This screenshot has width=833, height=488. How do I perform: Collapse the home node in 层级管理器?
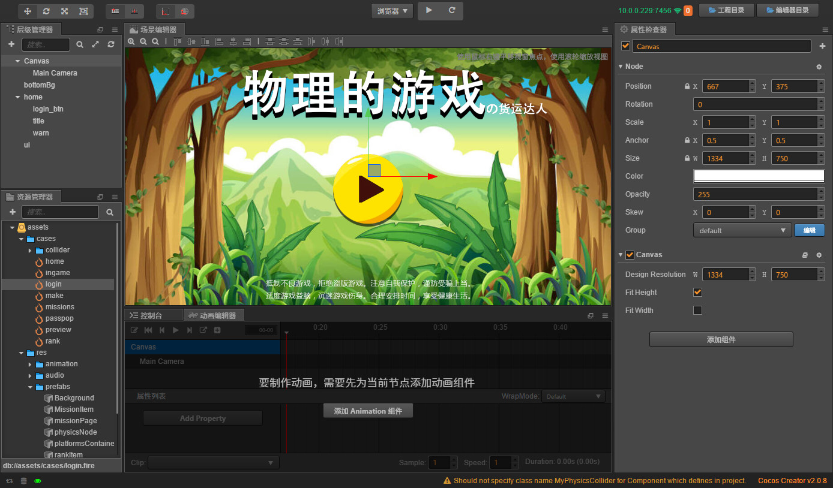pyautogui.click(x=17, y=97)
